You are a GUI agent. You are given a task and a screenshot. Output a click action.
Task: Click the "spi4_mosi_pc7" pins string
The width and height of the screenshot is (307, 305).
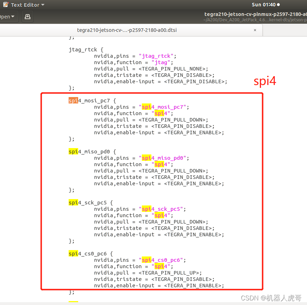(x=162, y=107)
